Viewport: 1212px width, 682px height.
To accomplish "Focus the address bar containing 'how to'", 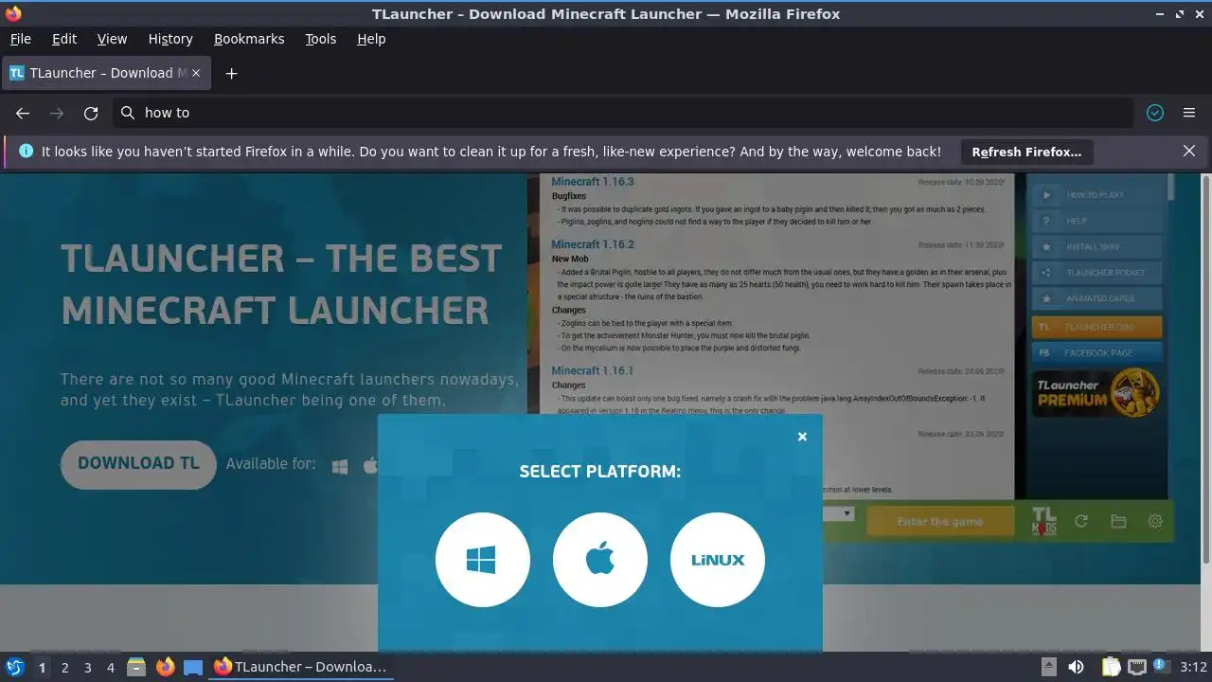I will tap(623, 113).
